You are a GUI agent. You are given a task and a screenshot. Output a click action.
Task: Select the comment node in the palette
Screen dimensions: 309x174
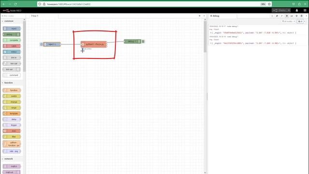coord(12,75)
